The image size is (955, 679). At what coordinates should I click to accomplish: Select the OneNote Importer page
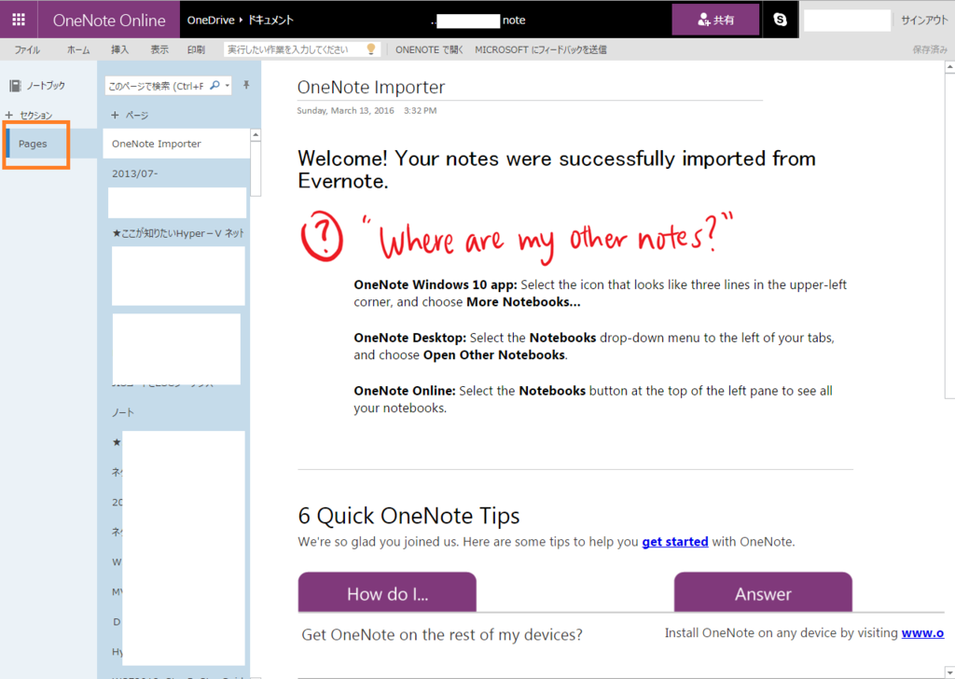click(176, 144)
